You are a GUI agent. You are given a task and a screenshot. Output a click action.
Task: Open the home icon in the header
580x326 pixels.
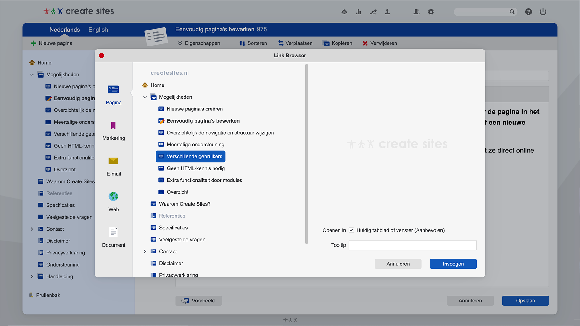tap(344, 12)
